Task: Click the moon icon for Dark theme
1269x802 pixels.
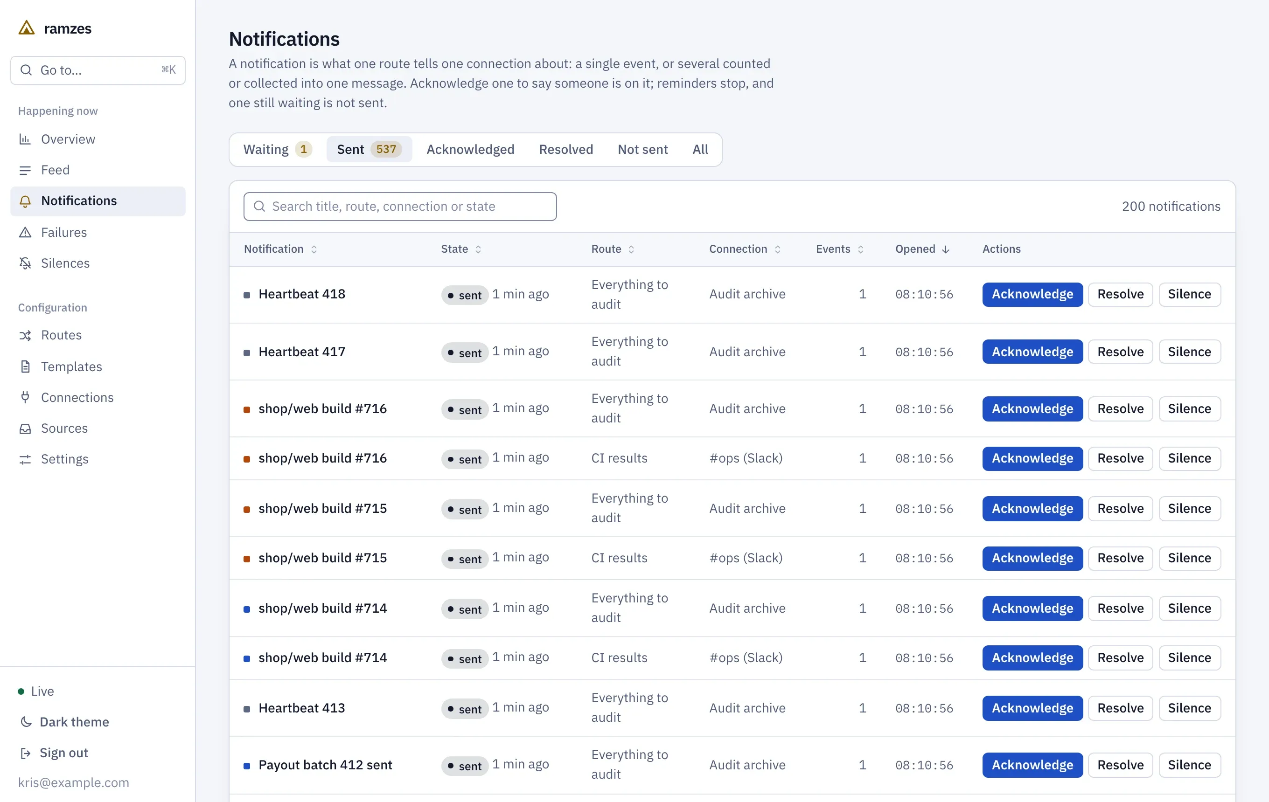Action: (25, 722)
